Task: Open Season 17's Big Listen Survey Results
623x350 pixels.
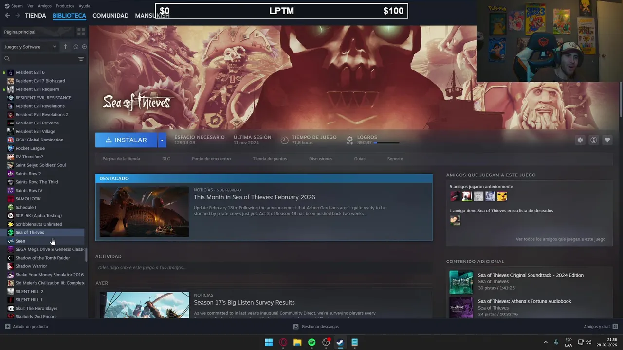Action: point(244,302)
